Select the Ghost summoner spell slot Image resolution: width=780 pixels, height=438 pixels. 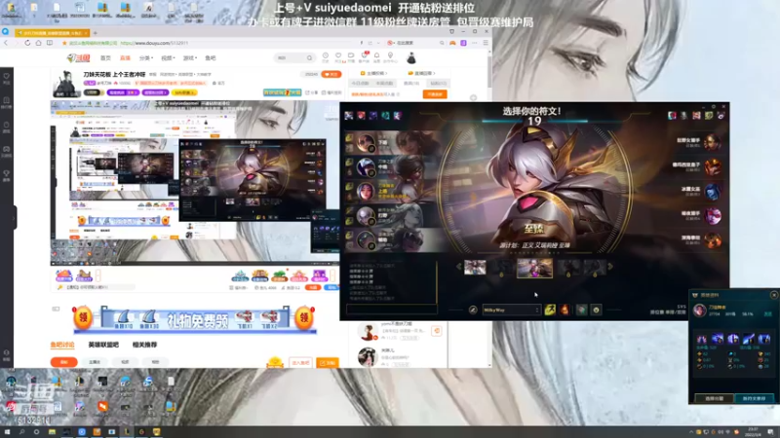550,310
